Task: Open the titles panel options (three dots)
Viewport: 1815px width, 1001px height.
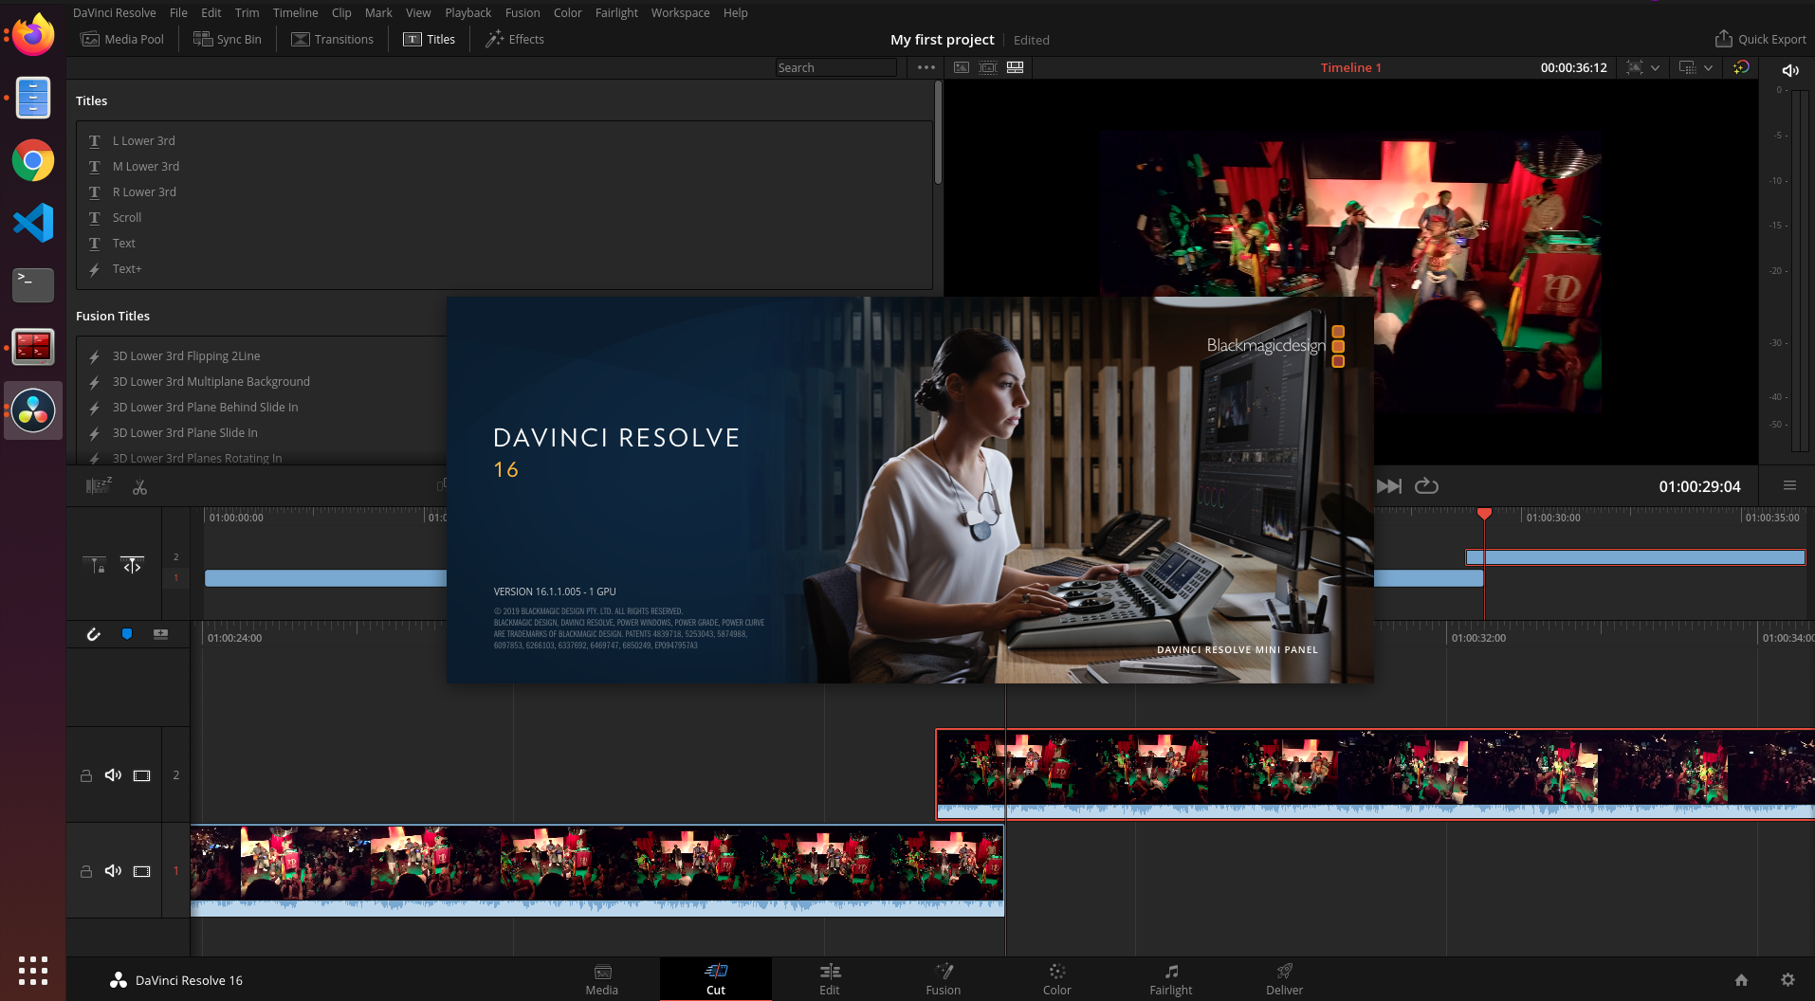Action: tap(926, 67)
